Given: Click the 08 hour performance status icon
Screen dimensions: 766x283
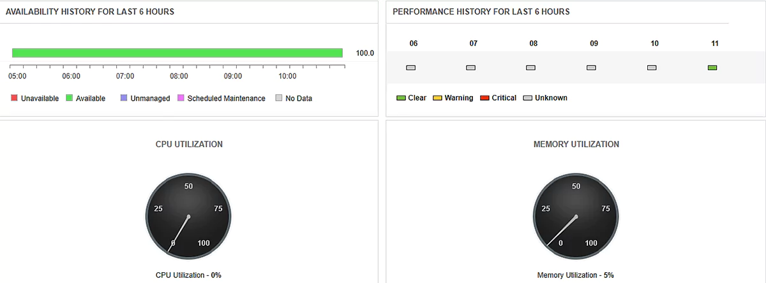Looking at the screenshot, I should tap(530, 68).
